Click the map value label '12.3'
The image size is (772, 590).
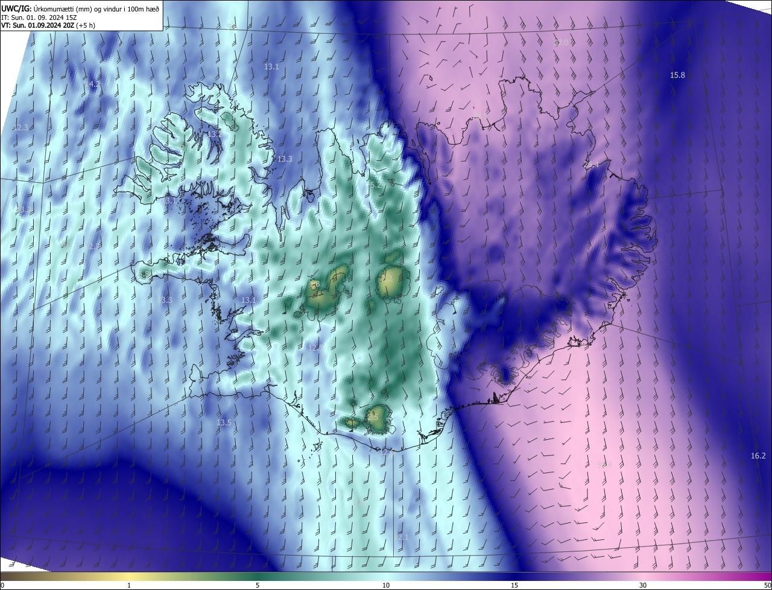point(21,128)
